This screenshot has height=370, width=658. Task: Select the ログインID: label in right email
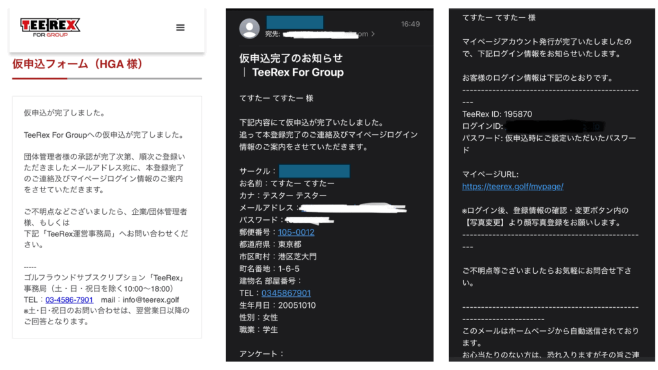click(482, 126)
